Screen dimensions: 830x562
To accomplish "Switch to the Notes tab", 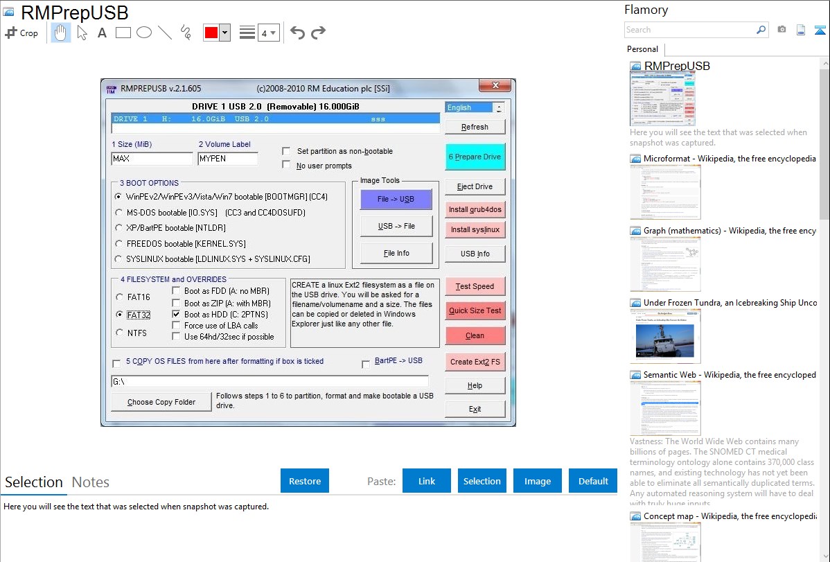I will pos(91,482).
